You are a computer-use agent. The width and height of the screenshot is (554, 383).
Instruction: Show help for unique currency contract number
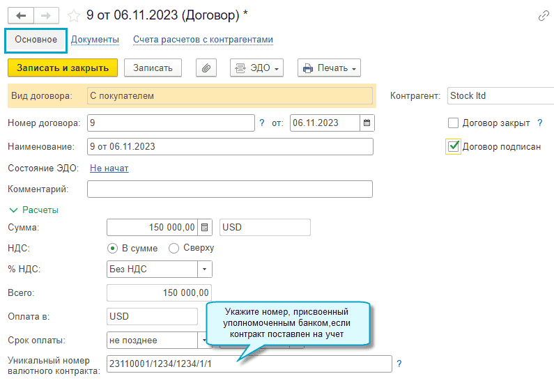(399, 364)
